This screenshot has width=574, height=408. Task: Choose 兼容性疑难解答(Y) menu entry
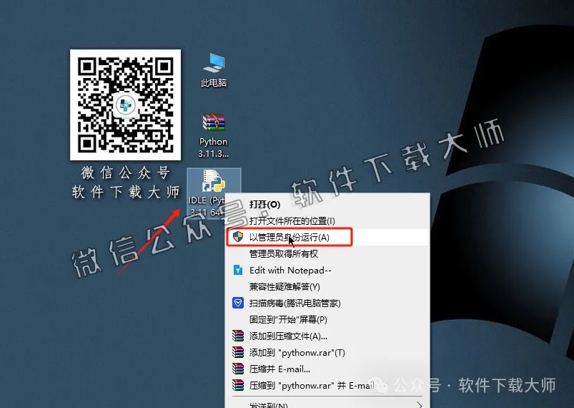tap(327, 286)
